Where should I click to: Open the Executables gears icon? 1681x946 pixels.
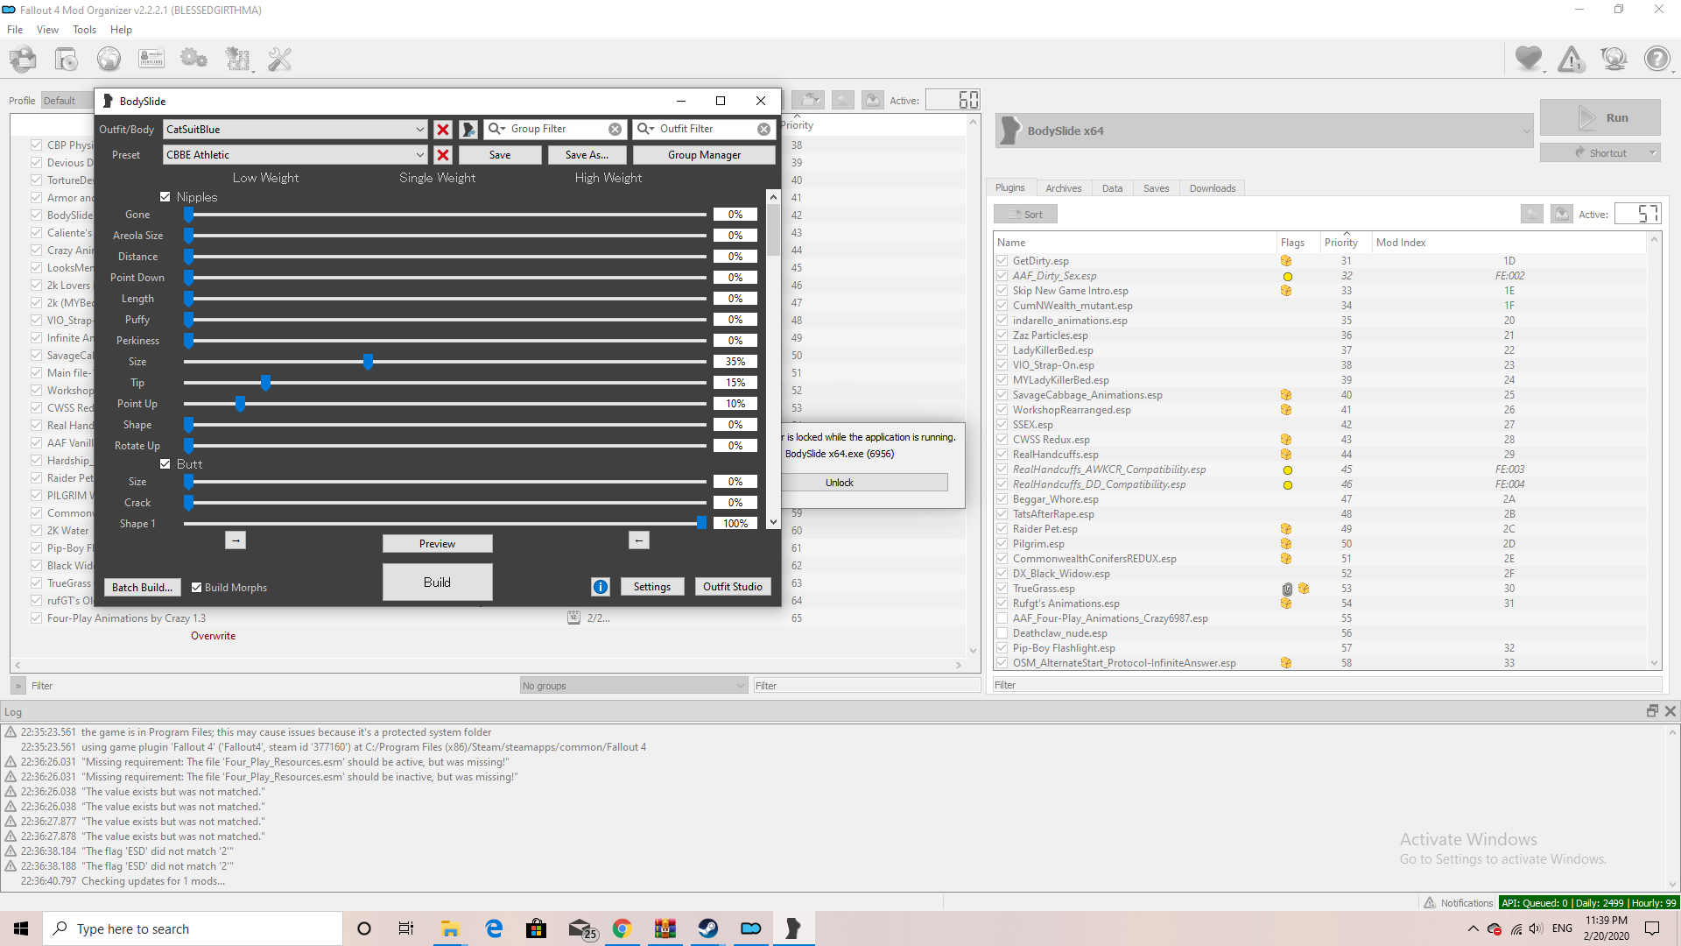click(193, 60)
